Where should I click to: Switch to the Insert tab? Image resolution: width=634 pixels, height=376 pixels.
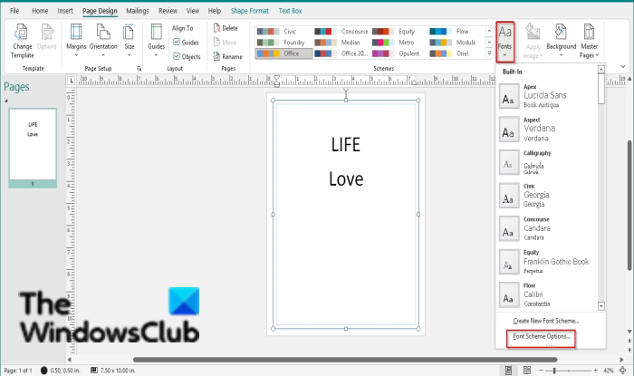pos(65,11)
